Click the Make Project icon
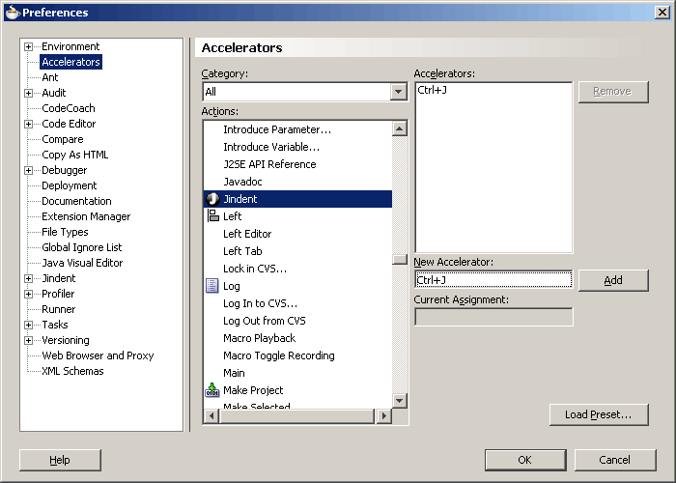The width and height of the screenshot is (676, 483). [212, 390]
